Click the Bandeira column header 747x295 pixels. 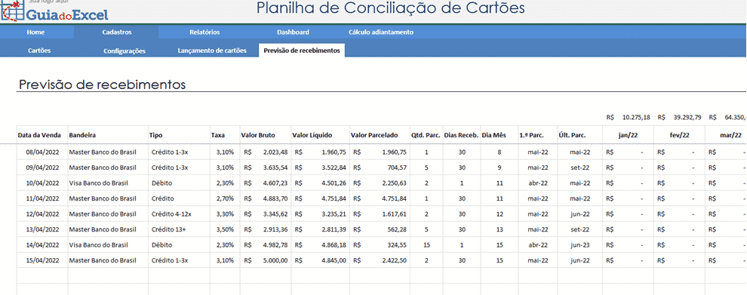coord(108,135)
